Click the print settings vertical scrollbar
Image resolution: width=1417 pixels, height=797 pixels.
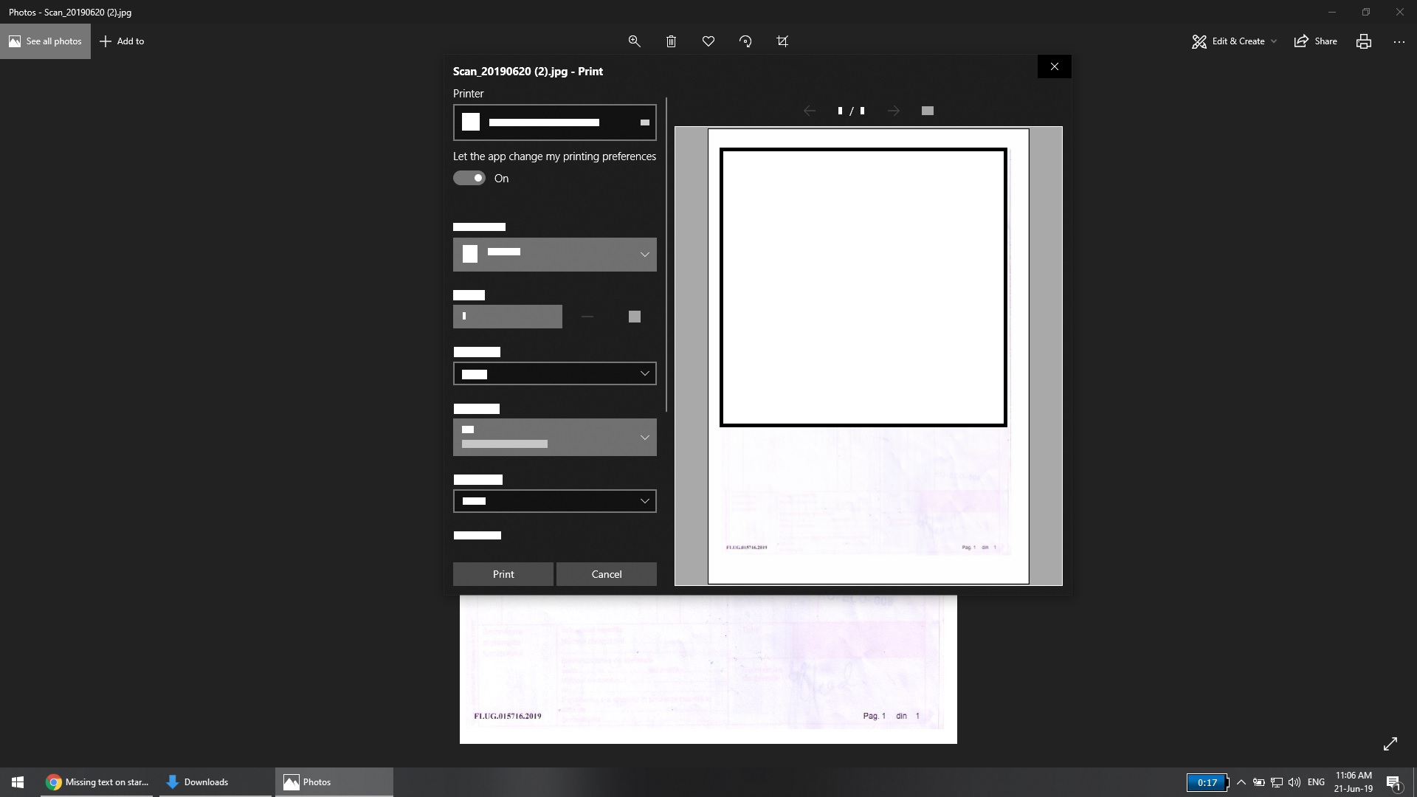click(666, 255)
